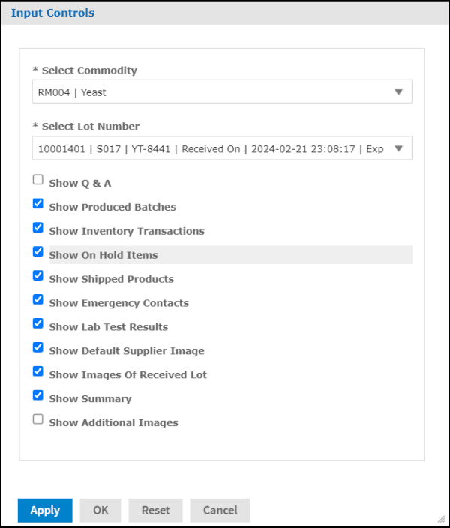
Task: Click the dialog resize grip corner
Action: coord(441,519)
